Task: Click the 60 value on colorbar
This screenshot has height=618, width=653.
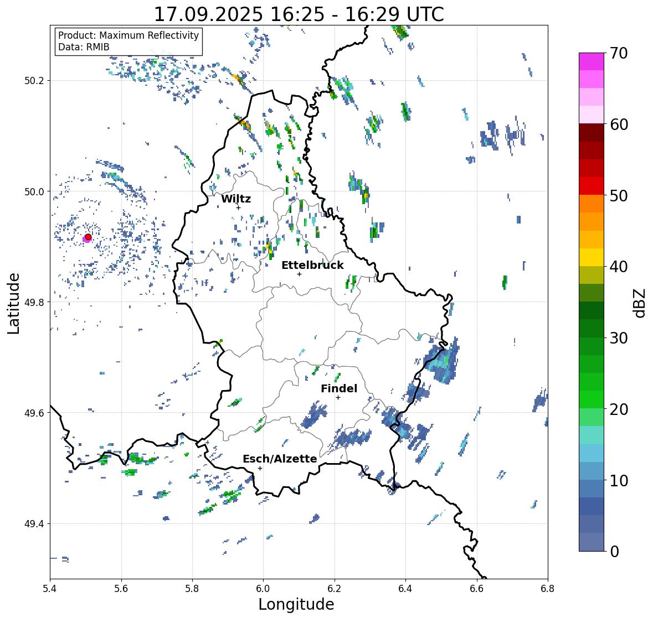Action: tap(619, 124)
